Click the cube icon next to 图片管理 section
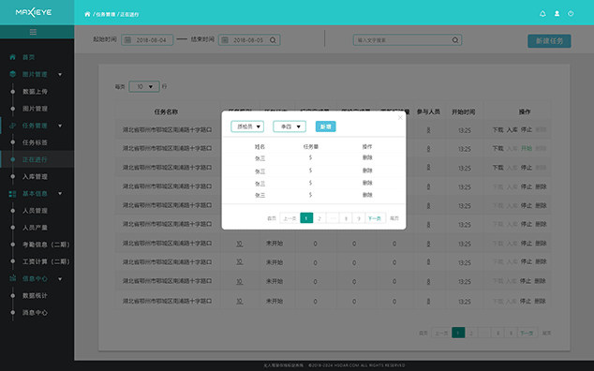 click(x=12, y=74)
